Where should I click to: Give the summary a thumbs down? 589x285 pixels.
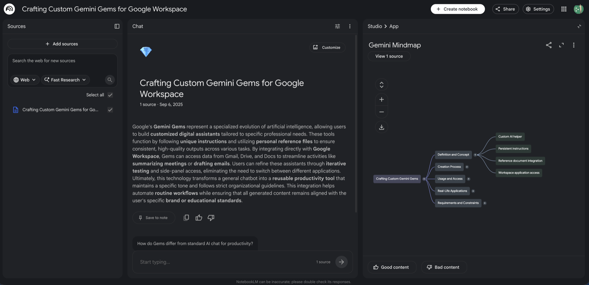tap(211, 218)
